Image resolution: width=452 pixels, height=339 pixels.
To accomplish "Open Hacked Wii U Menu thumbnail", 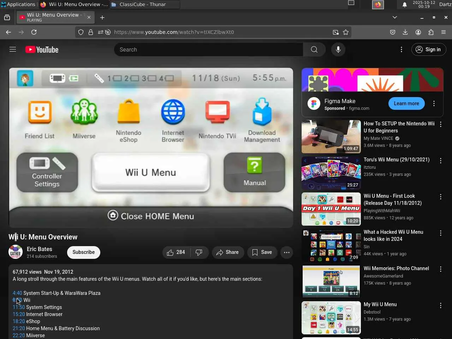I will coord(331,245).
